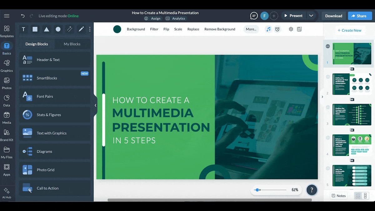Open Brand Kit in the left sidebar
This screenshot has height=211, width=375.
[7, 135]
